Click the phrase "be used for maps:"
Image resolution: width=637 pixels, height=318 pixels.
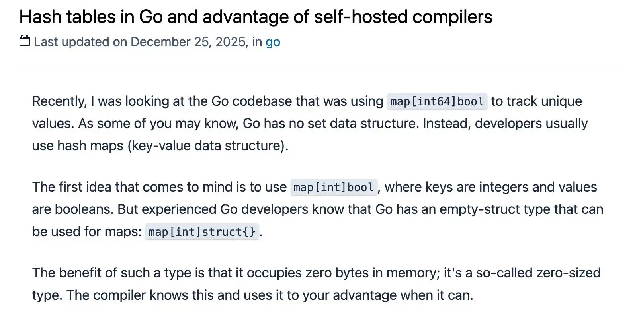point(87,232)
